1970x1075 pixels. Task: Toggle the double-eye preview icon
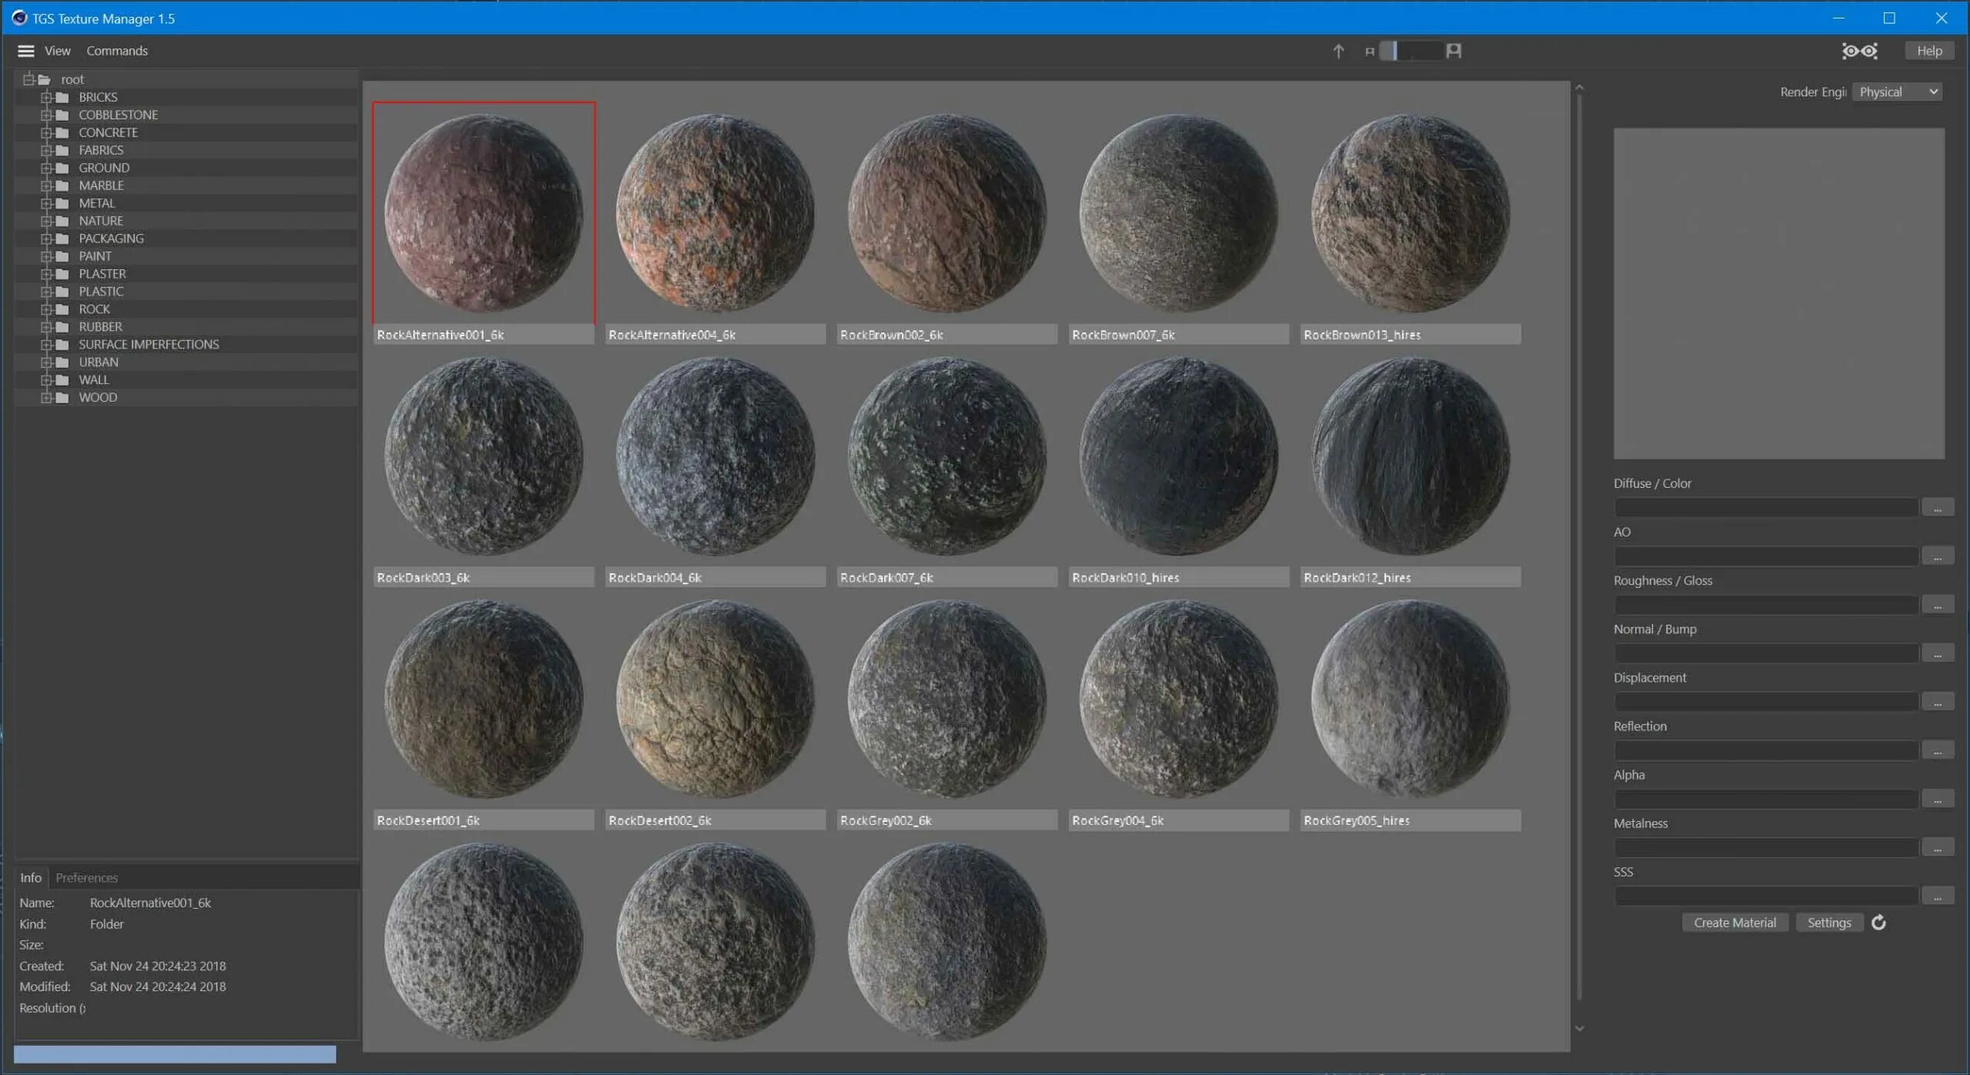tap(1859, 51)
